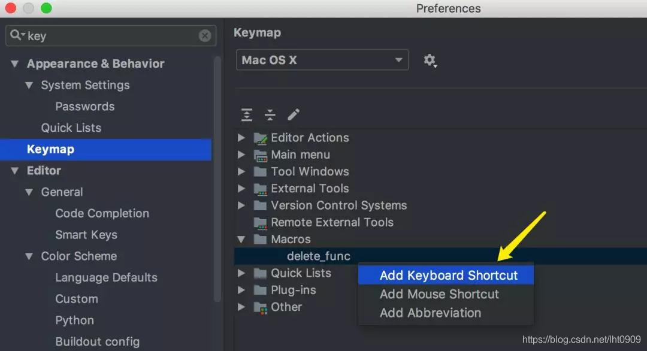Image resolution: width=647 pixels, height=351 pixels.
Task: Click the Main menu folder icon
Action: click(x=260, y=155)
